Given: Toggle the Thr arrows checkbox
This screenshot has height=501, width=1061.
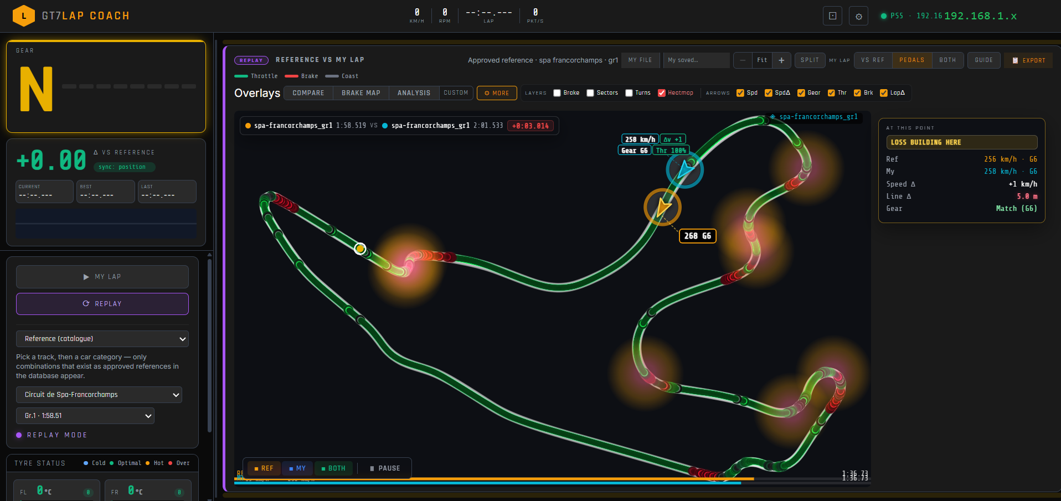Looking at the screenshot, I should (x=831, y=93).
